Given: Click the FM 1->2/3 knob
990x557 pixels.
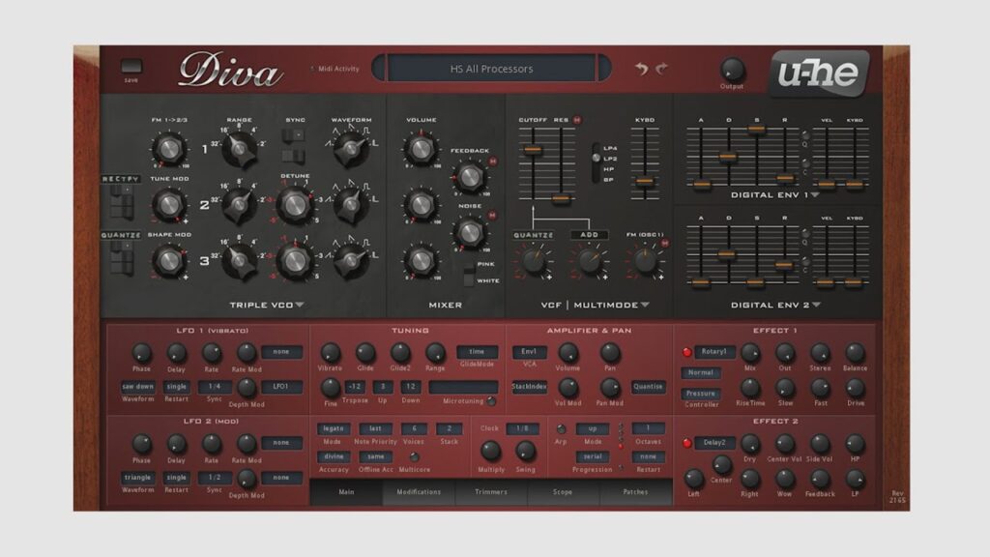Looking at the screenshot, I should [x=169, y=149].
